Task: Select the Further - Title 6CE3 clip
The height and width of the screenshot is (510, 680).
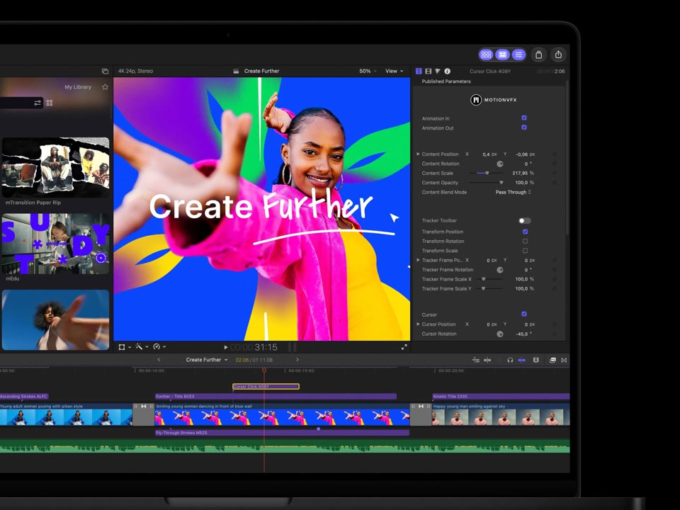Action: (x=276, y=397)
